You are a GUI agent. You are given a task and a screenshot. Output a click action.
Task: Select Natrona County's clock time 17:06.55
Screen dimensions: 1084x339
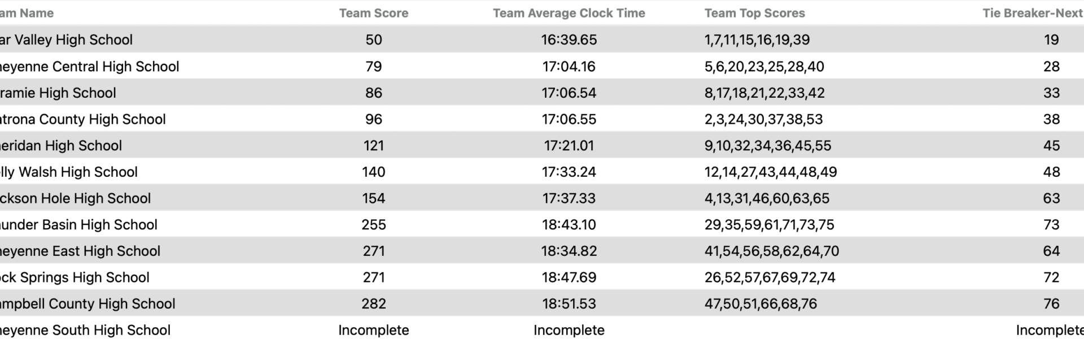click(569, 119)
